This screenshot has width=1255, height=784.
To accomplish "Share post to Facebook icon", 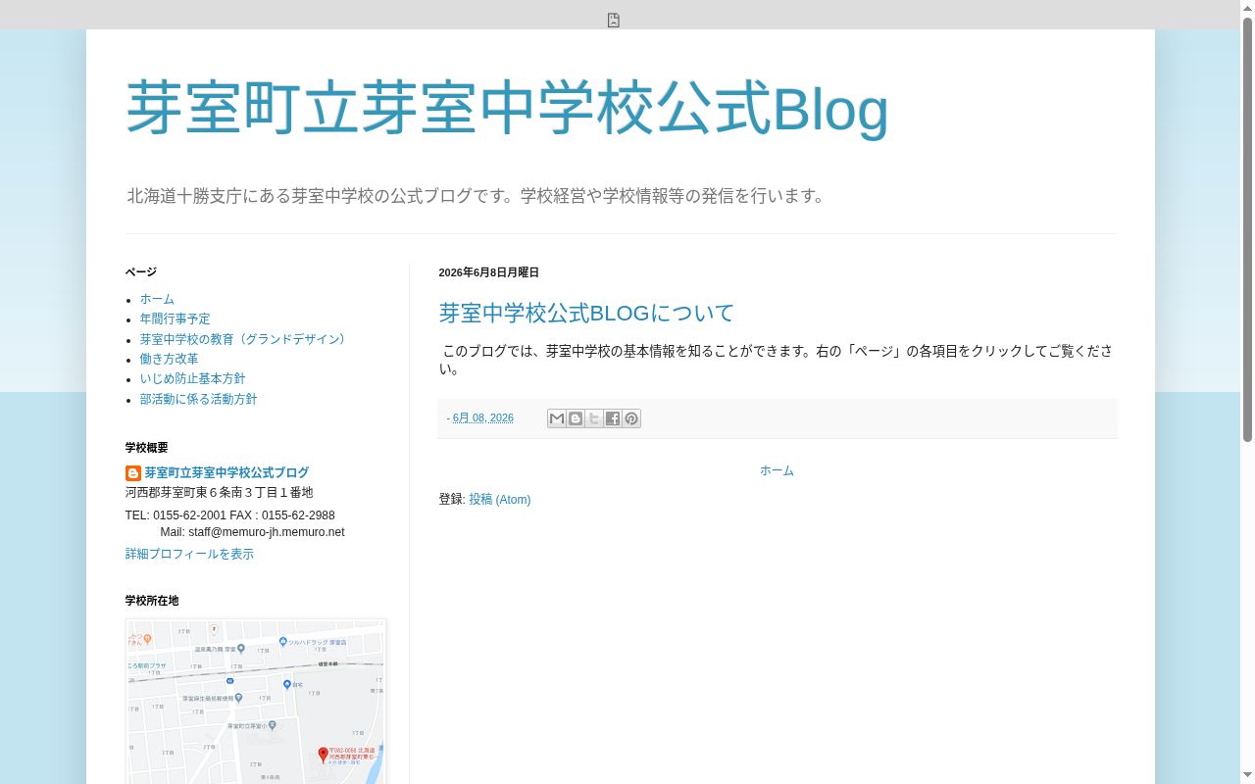I will pyautogui.click(x=613, y=418).
